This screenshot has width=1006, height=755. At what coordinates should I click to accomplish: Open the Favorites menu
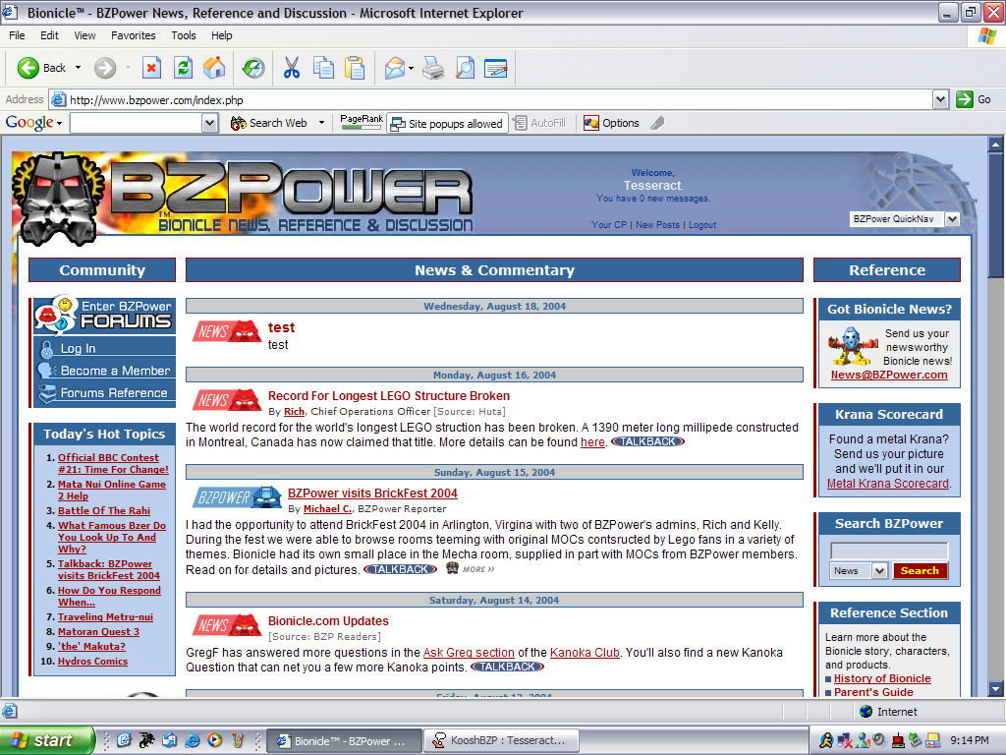[x=133, y=35]
